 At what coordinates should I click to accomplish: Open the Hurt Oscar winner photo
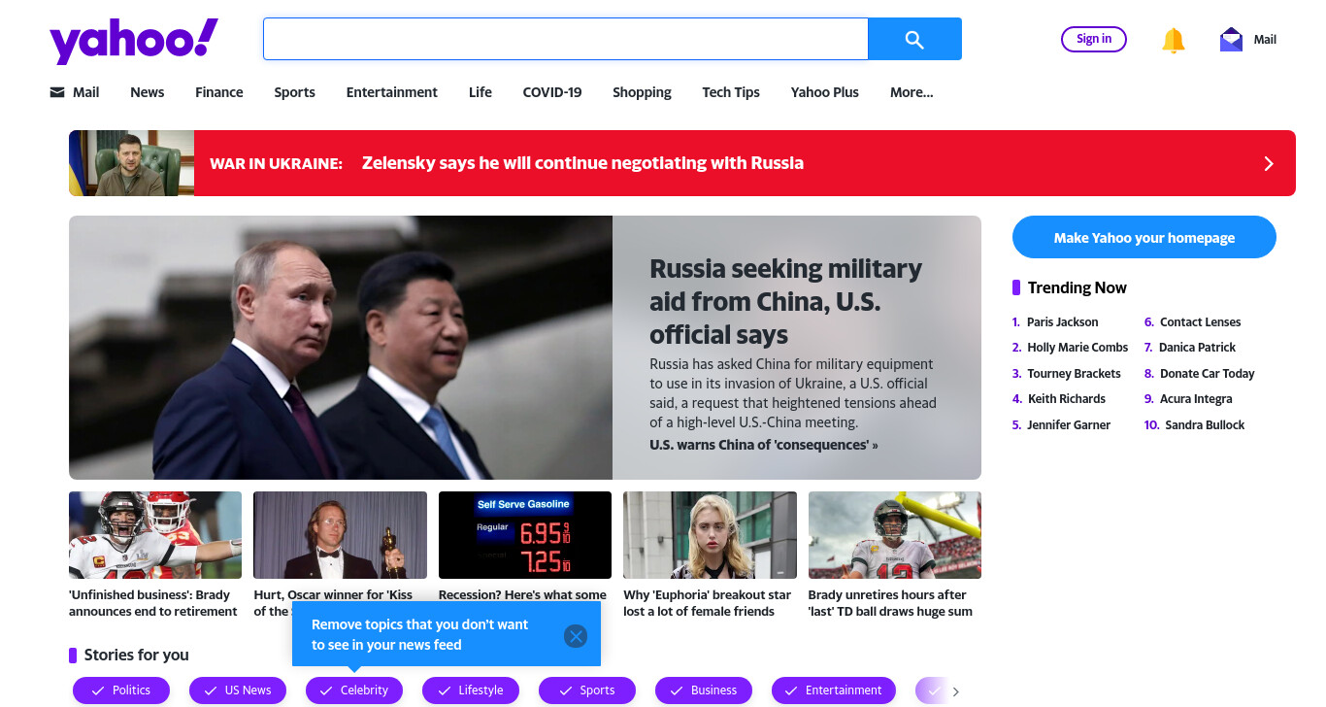(340, 535)
